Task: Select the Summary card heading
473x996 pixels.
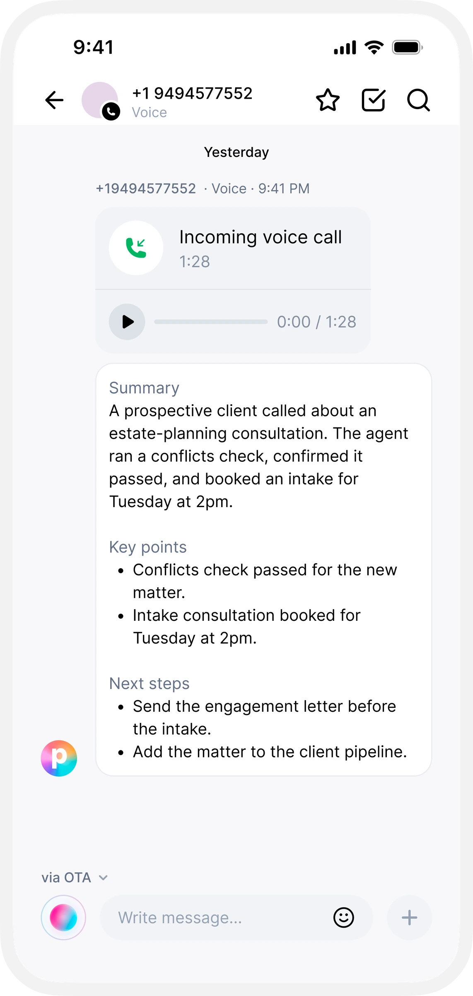Action: [x=144, y=388]
